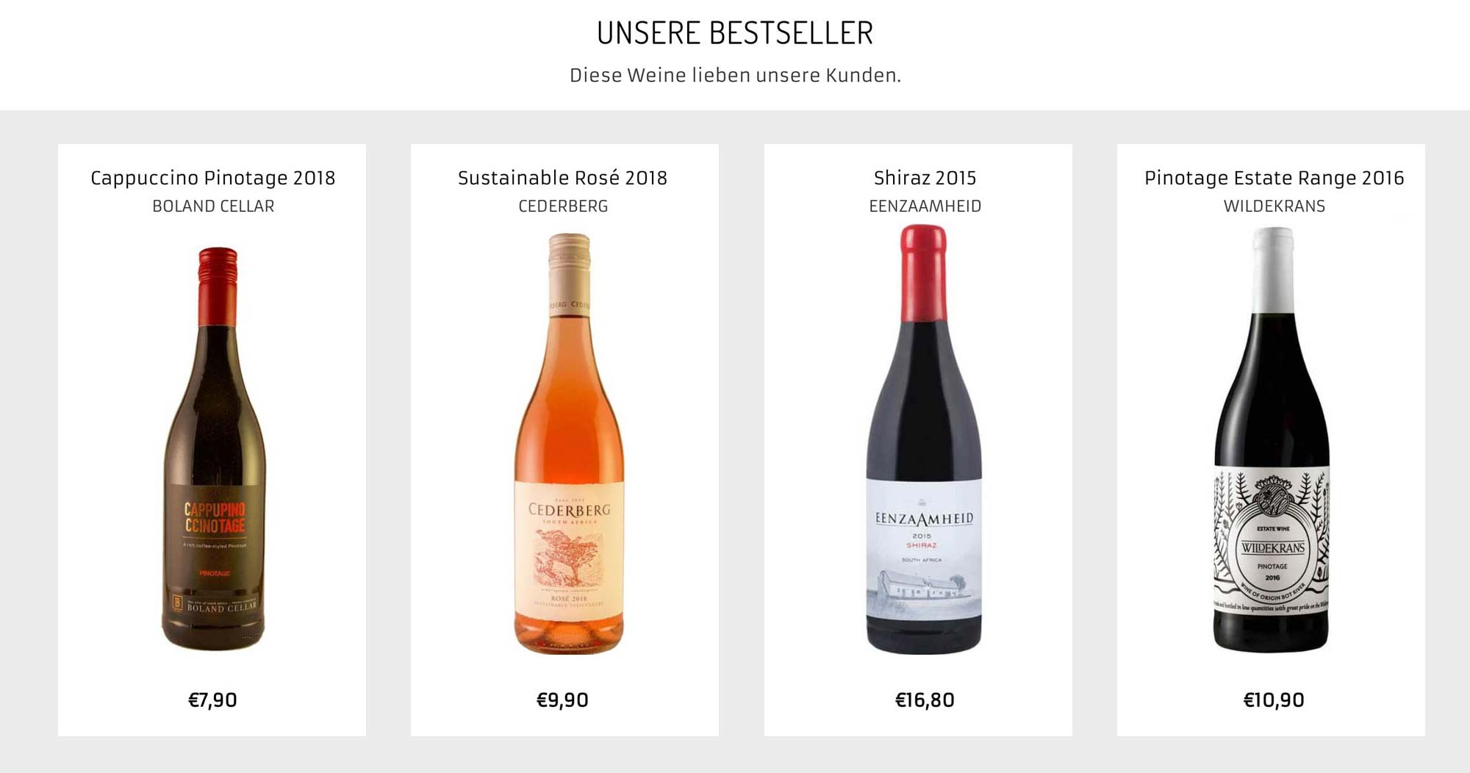
Task: Click the Eenzaamheid Shiraz bottle image
Action: [924, 439]
